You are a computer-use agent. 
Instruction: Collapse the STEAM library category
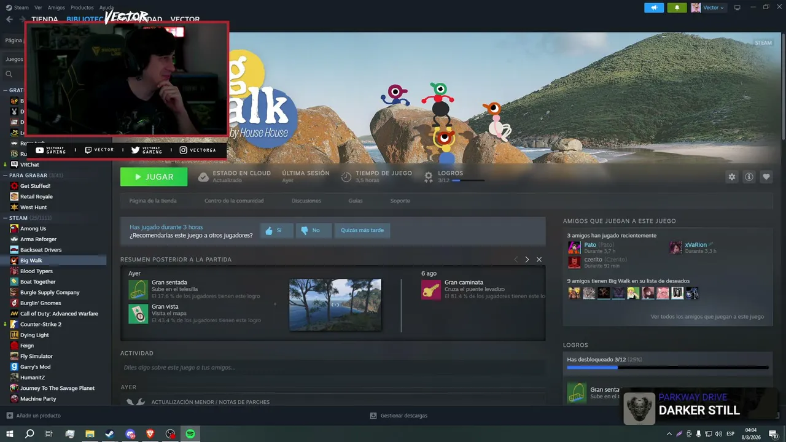6,218
